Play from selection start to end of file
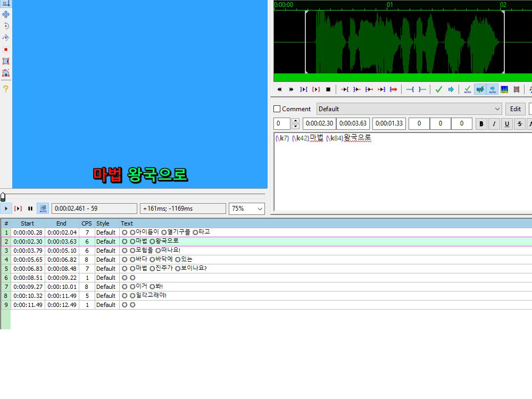 click(394, 89)
